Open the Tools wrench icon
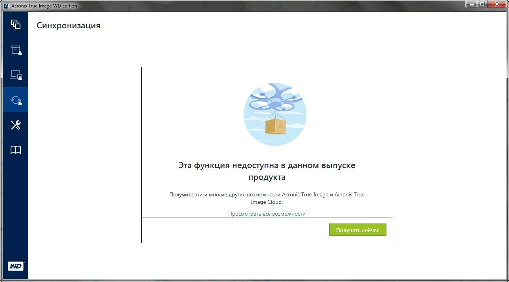The image size is (509, 282). 15,125
